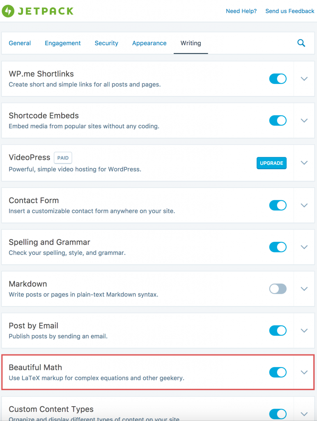Viewport: 317px width, 421px height.
Task: Enable the Markdown toggle
Action: (x=278, y=289)
